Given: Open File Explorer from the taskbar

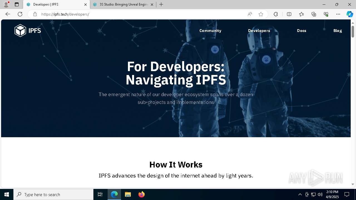Looking at the screenshot, I should (128, 194).
